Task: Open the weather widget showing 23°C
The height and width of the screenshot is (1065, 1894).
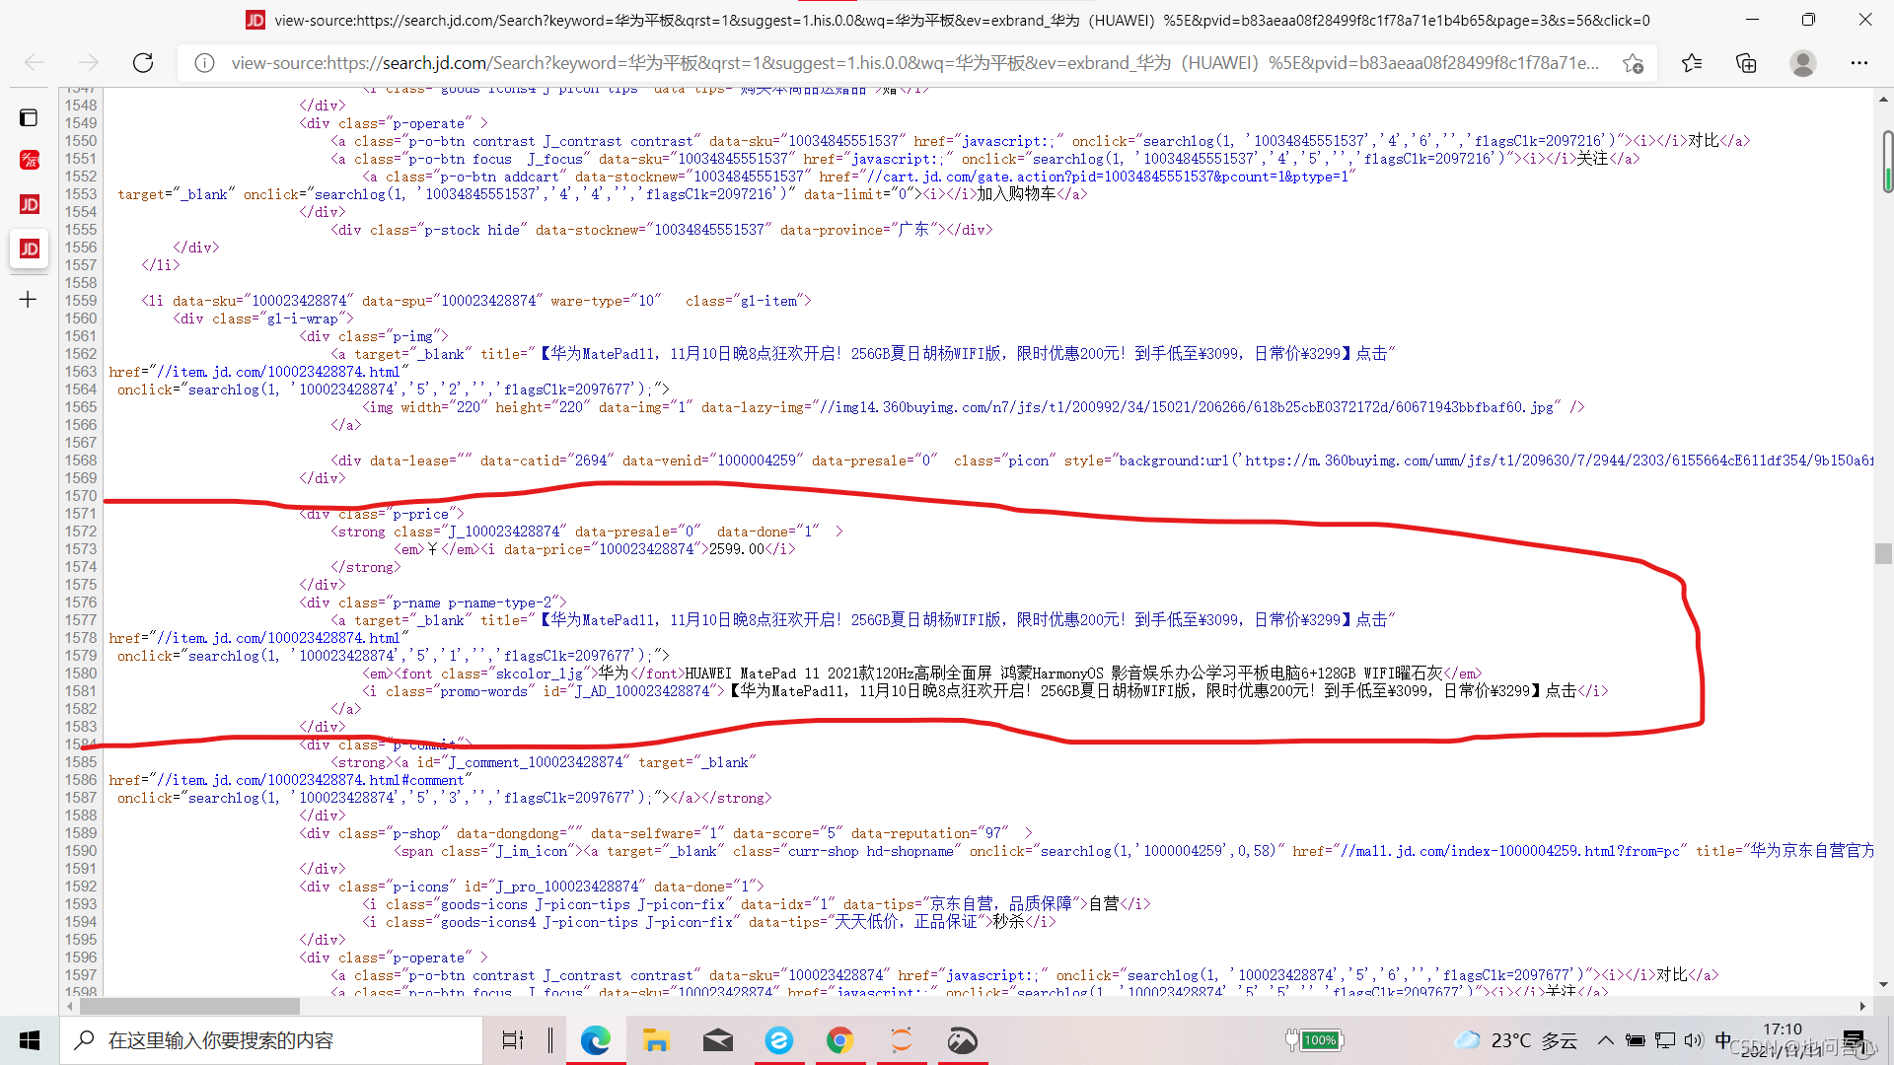Action: (x=1516, y=1040)
